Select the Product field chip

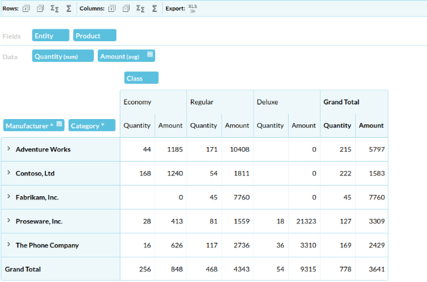pos(94,35)
